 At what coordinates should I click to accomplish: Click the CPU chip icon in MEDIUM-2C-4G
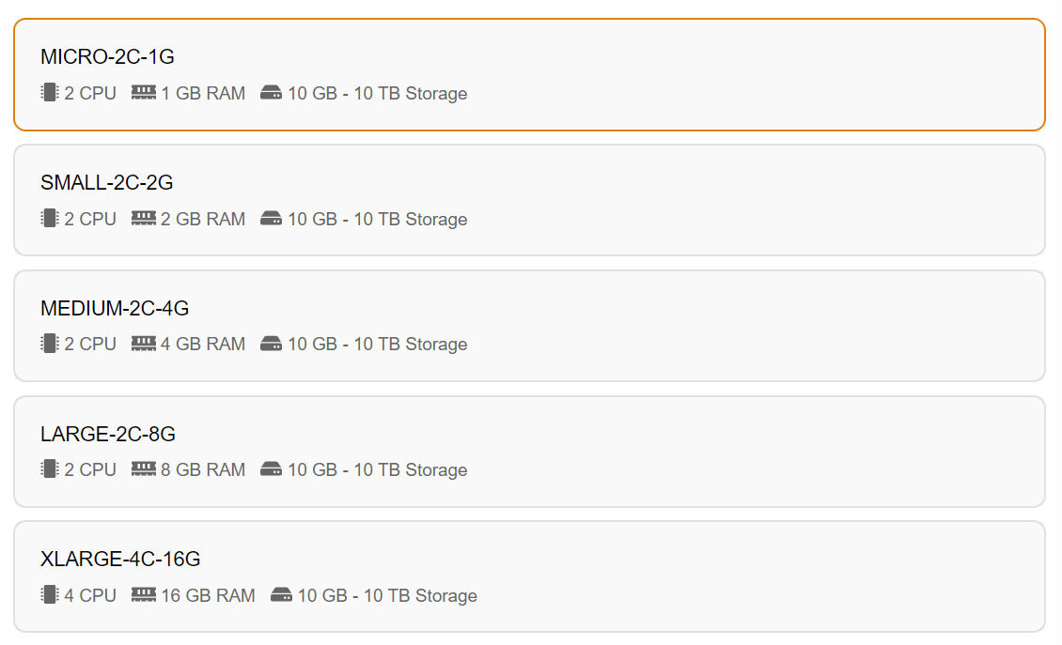50,344
